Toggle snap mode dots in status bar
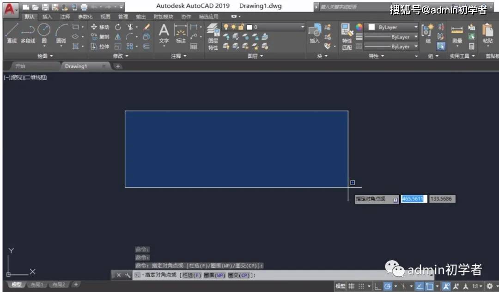This screenshot has height=292, width=499. click(361, 286)
